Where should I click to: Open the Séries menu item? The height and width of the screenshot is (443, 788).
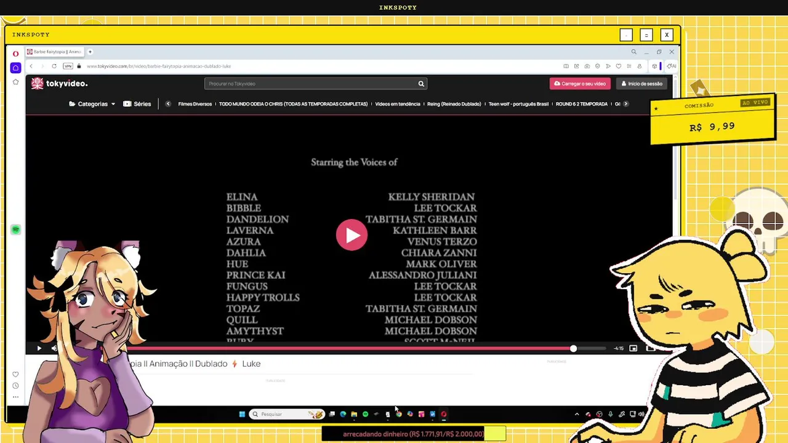pos(137,104)
